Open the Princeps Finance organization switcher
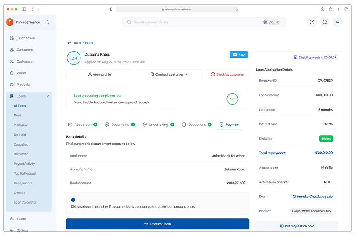Image resolution: width=355 pixels, height=236 pixels. pos(47,22)
